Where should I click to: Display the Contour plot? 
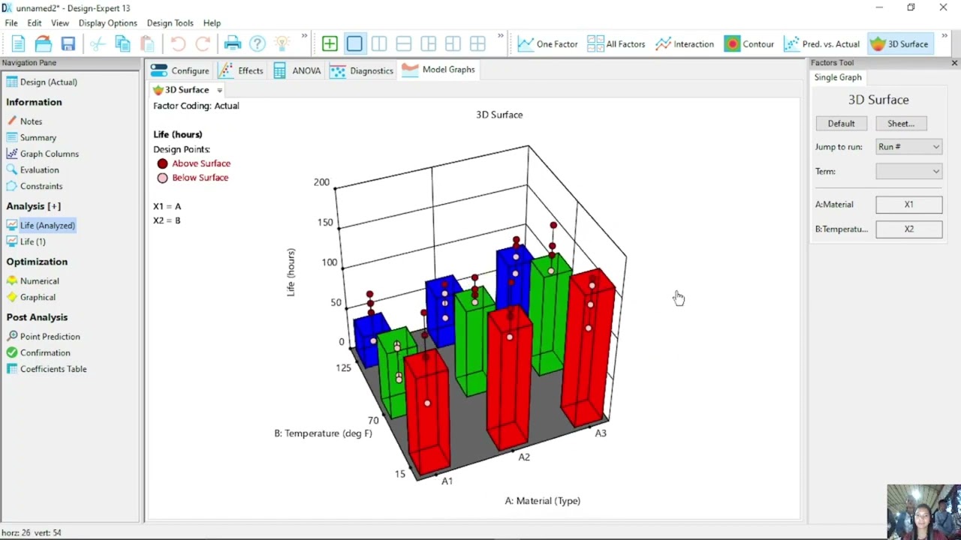[x=749, y=43]
